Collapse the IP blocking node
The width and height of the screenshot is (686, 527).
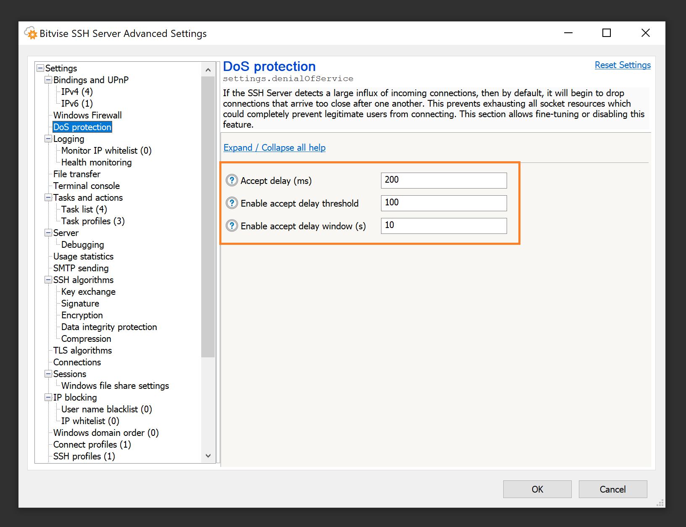click(x=48, y=397)
